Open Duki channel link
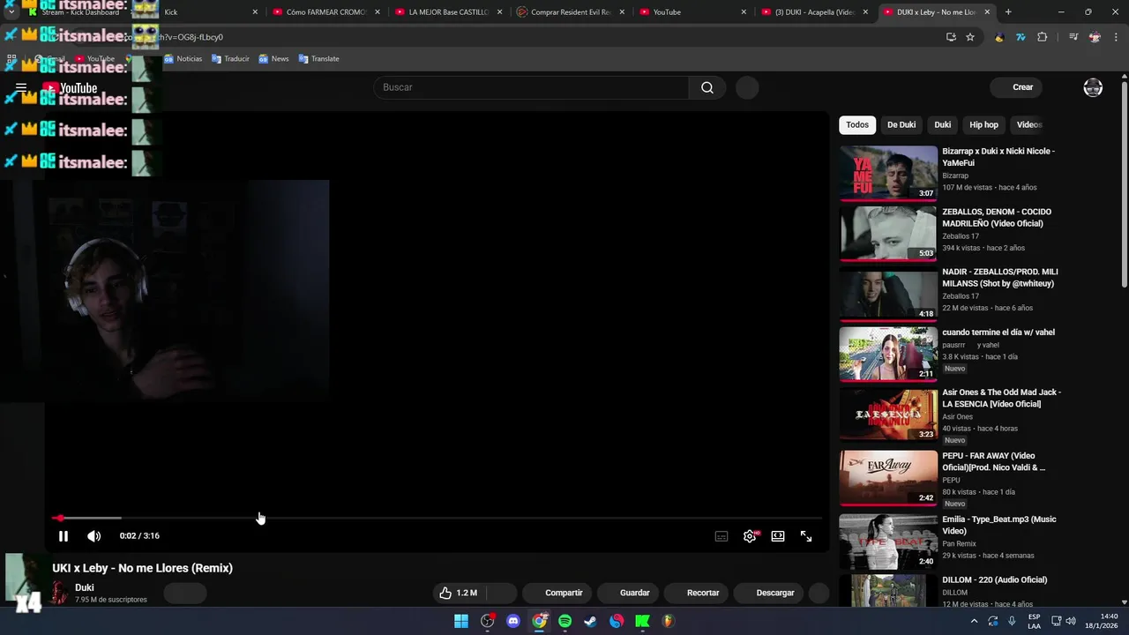Screen dimensions: 1129x635 [x=84, y=587]
